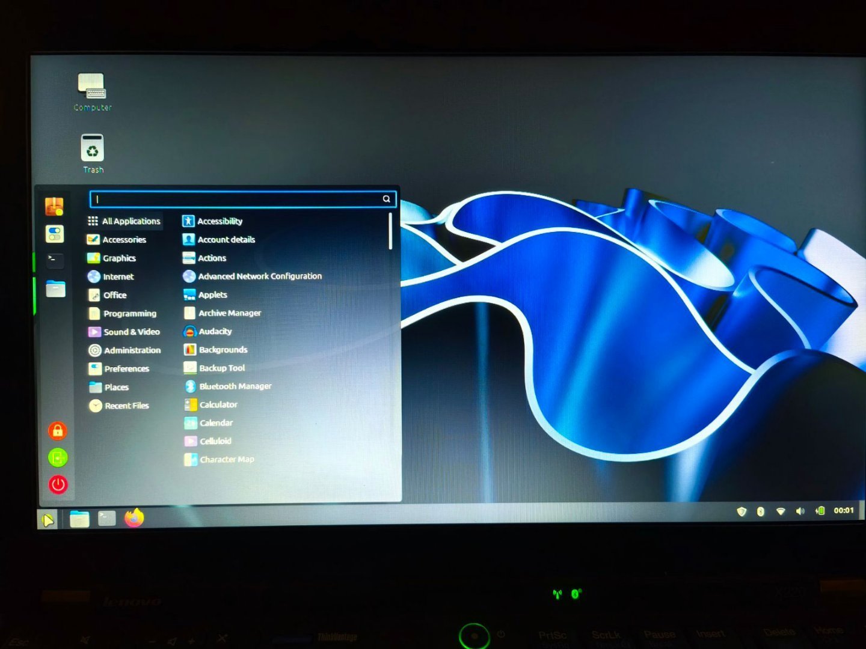Click the orange Lock Screen icon
This screenshot has height=649, width=866.
[57, 430]
